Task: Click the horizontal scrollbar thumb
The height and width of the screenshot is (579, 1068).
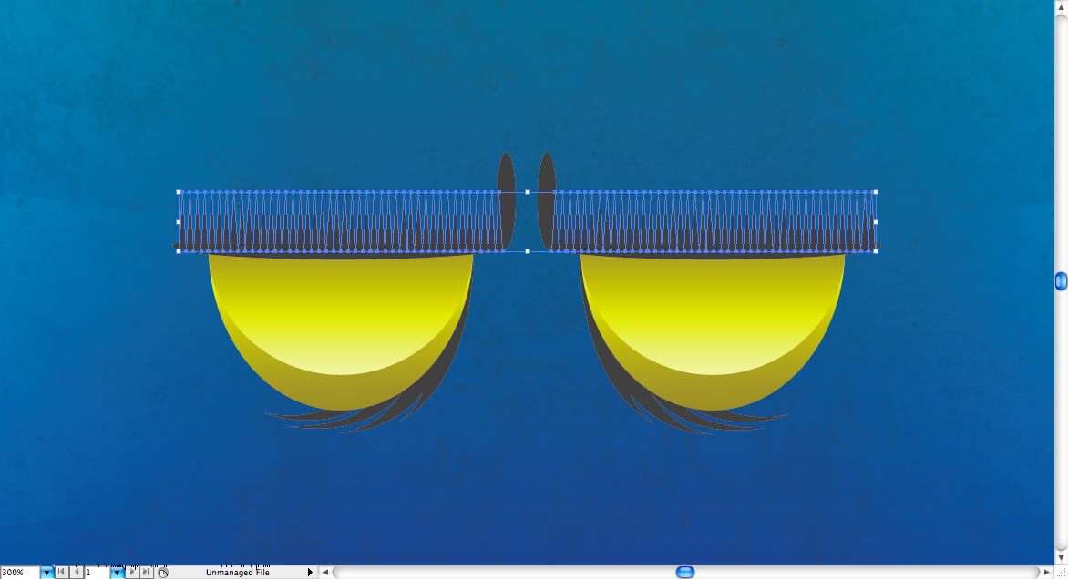Action: [x=685, y=573]
